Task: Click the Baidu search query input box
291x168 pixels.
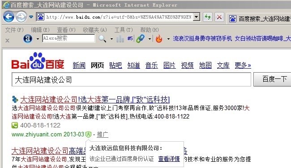Action: pyautogui.click(x=131, y=79)
